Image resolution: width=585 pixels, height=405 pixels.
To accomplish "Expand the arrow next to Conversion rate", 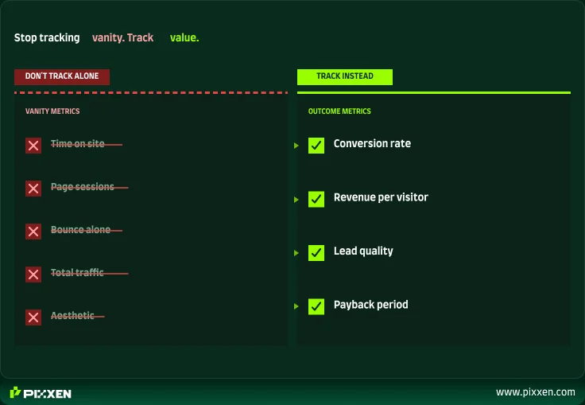I will pos(296,146).
